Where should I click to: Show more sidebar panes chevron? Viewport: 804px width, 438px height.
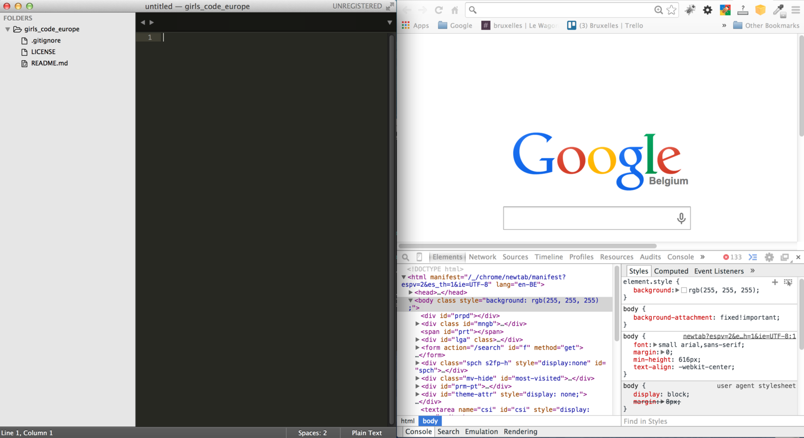(752, 271)
